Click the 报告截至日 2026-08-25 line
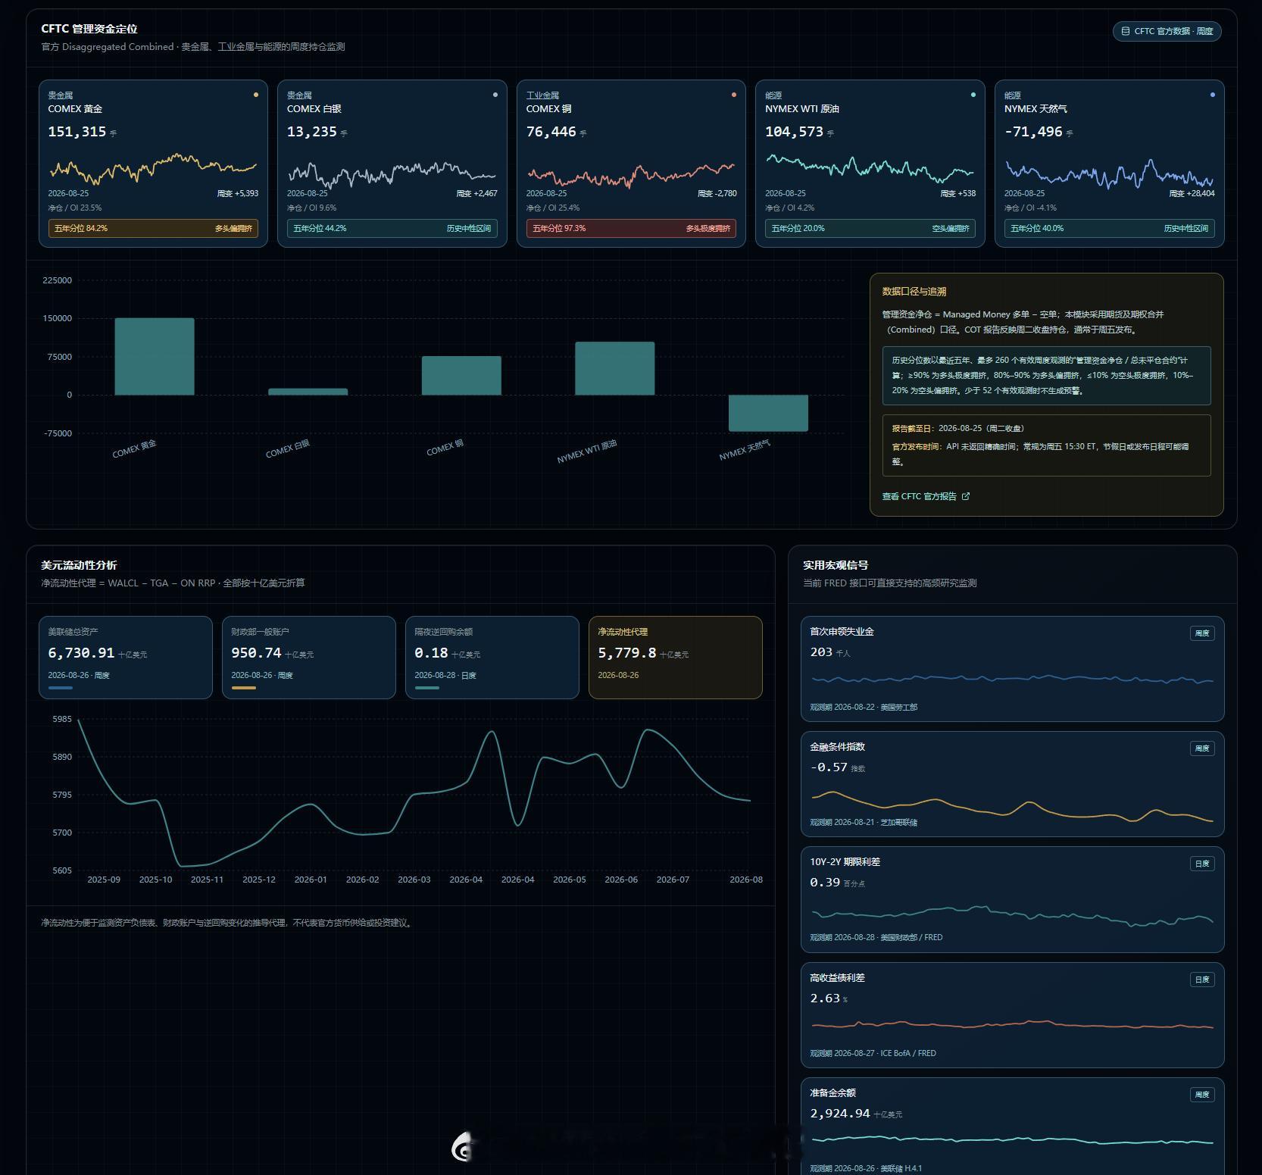The height and width of the screenshot is (1175, 1262). [x=958, y=428]
